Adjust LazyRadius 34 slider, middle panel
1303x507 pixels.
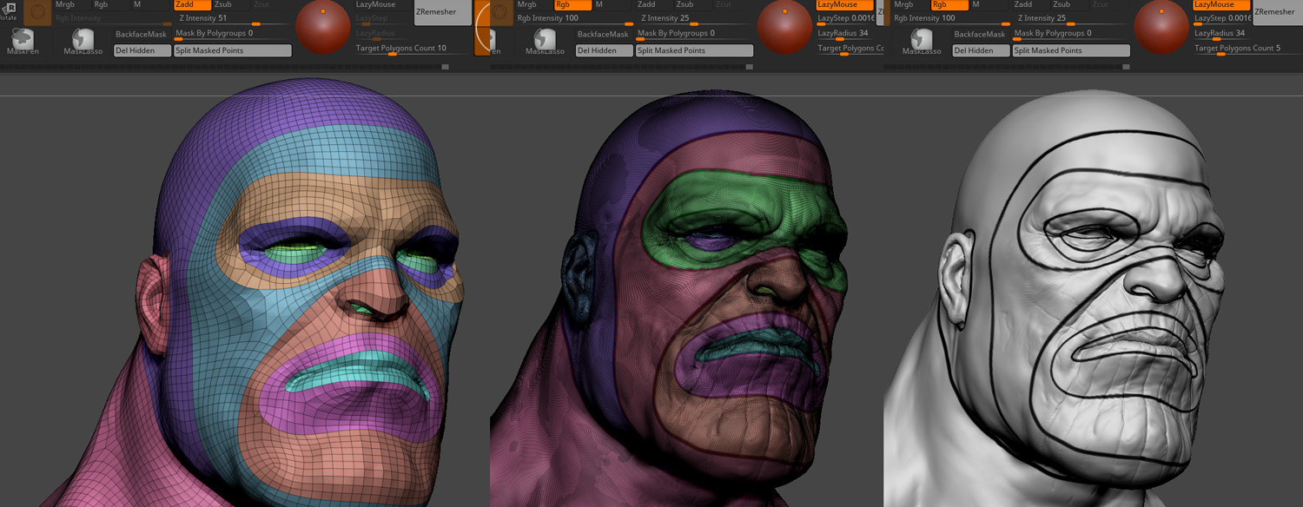point(847,34)
